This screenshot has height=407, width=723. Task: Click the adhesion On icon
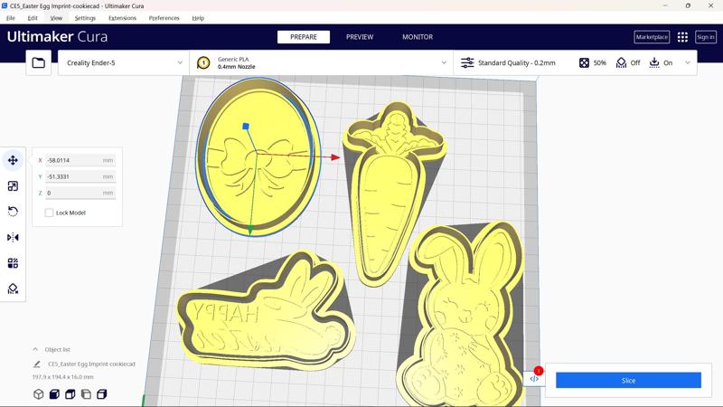[654, 62]
